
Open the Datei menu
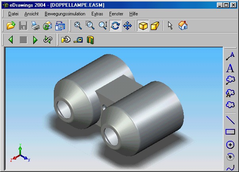pyautogui.click(x=13, y=14)
